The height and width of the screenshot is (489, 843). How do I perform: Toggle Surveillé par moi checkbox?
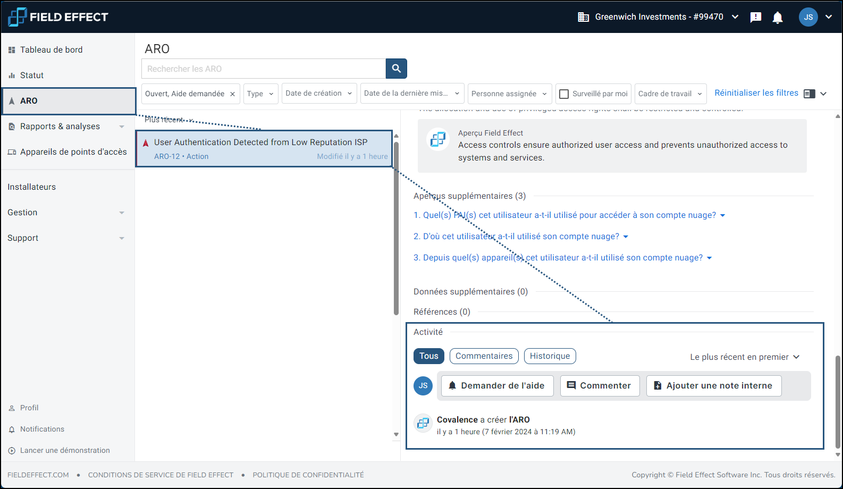[x=564, y=94]
